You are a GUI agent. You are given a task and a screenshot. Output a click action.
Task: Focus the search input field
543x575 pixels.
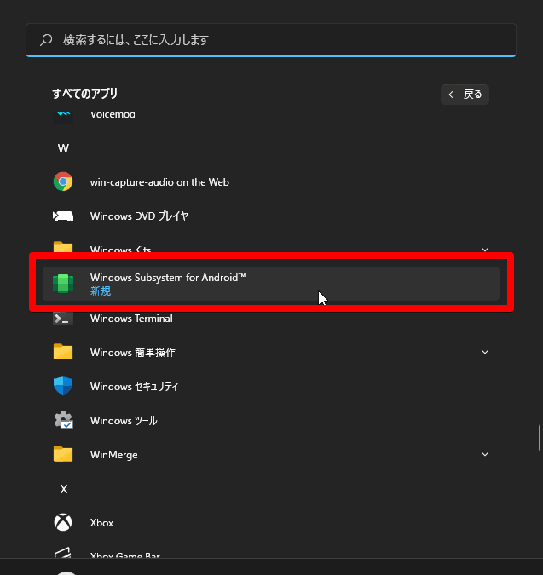coord(281,40)
